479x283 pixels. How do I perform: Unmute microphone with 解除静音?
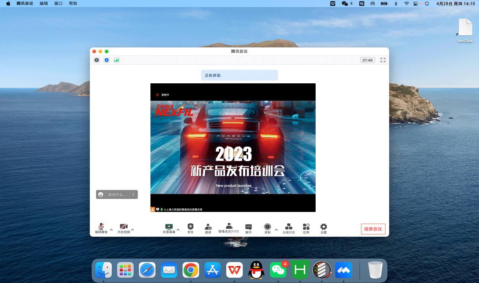101,228
